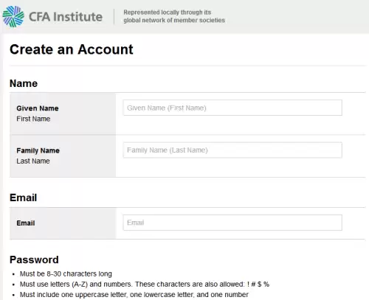Click the 'Must include one uppercase letter' rule
The image size is (369, 300).
pos(134,295)
